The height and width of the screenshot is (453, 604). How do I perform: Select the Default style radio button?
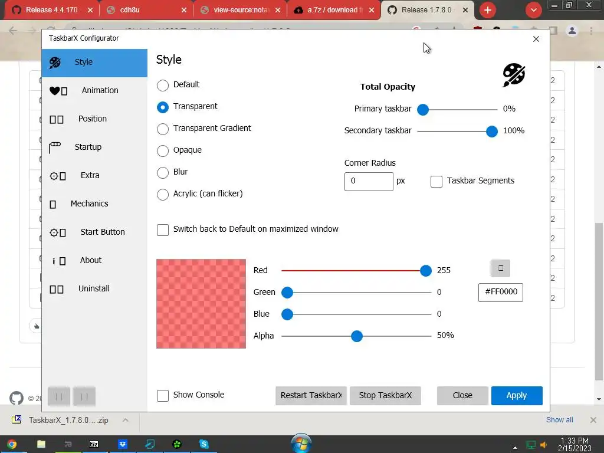pos(163,85)
